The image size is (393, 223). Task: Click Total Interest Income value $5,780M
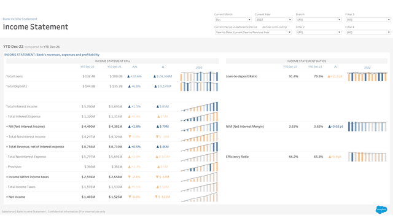pos(88,106)
